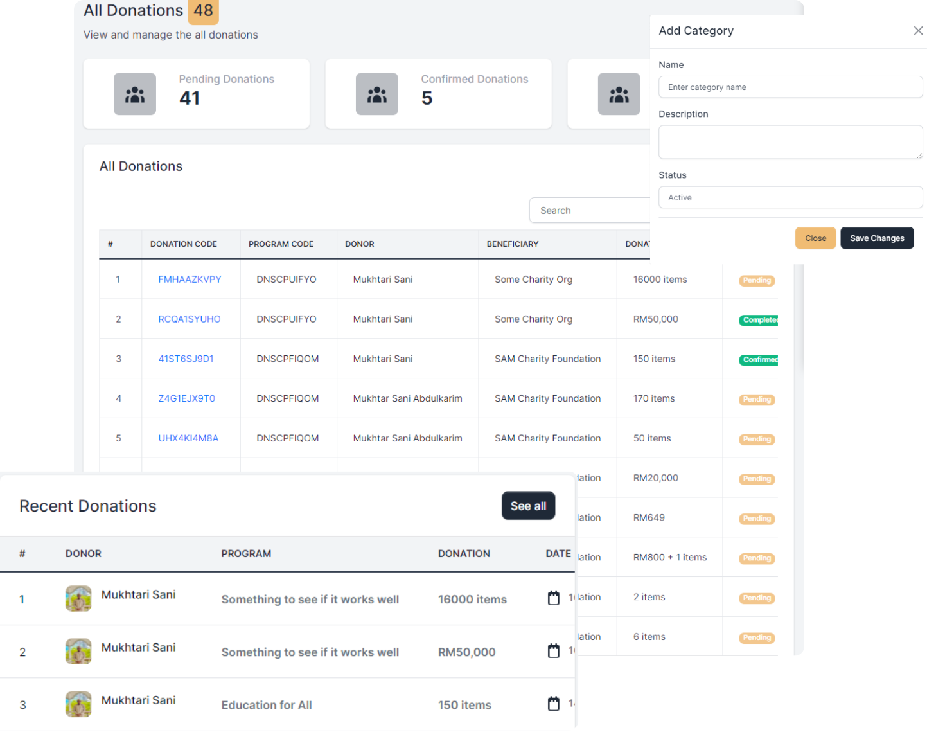Click the Description text area
This screenshot has height=739, width=927.
click(790, 142)
